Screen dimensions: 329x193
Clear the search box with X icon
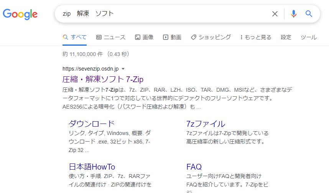(x=275, y=14)
